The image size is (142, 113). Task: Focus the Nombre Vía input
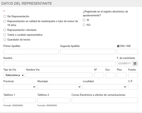pos(59,75)
